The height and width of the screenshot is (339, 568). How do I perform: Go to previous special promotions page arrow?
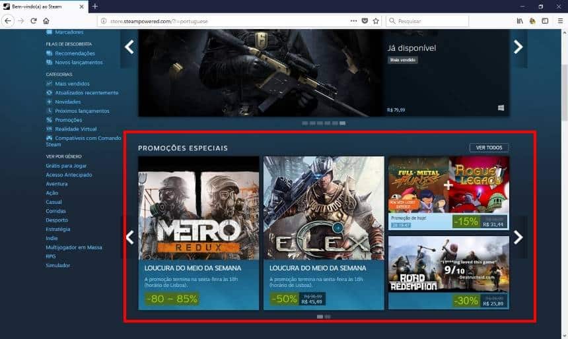pos(129,237)
